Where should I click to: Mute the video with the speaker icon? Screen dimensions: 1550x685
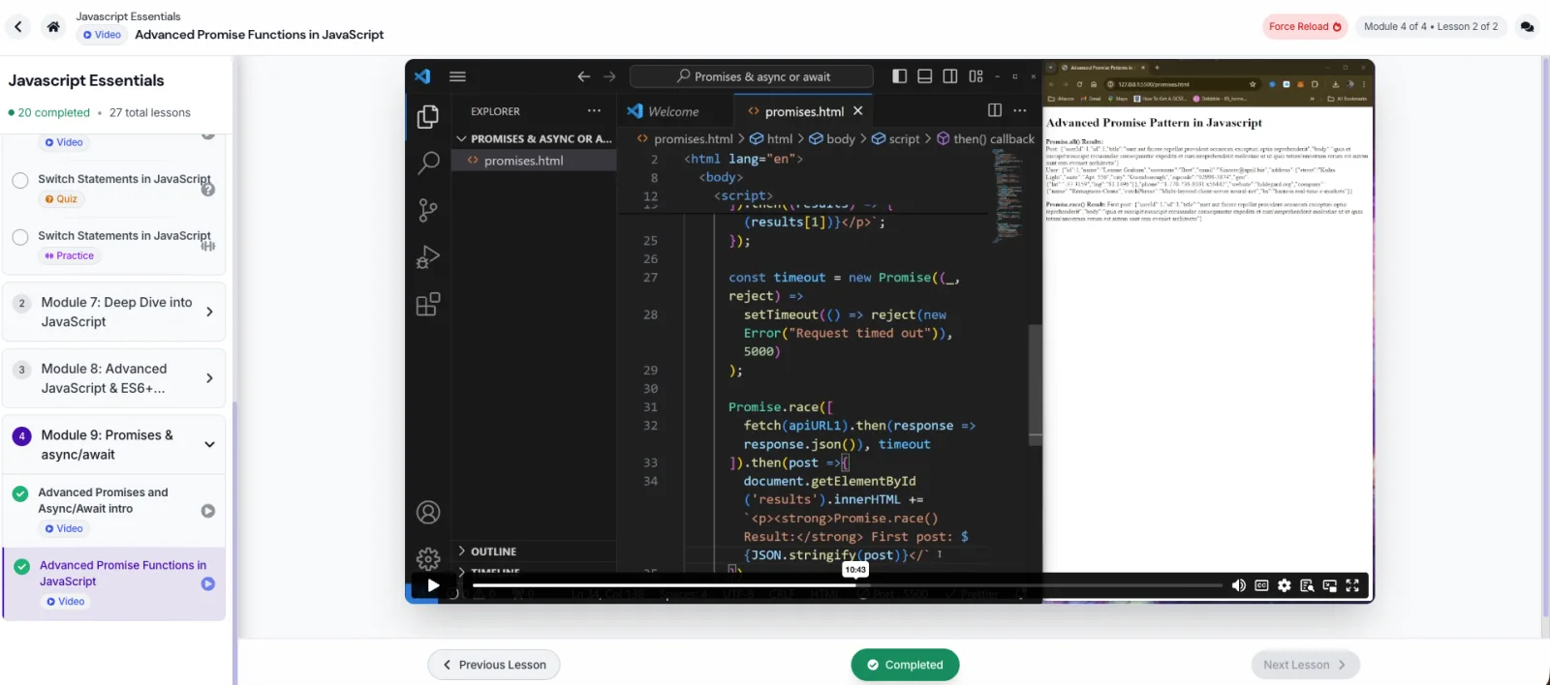point(1238,585)
